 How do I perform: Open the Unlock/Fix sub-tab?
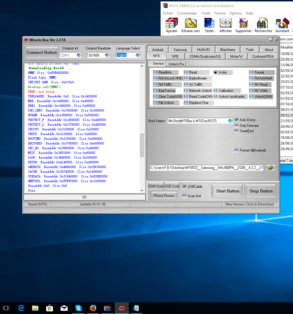coord(176,64)
